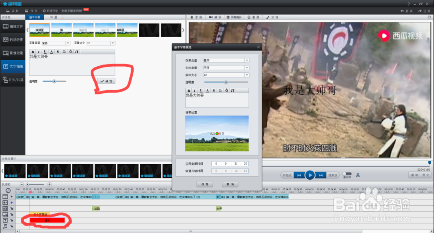Toggle italic in main text editor
434x233 pixels.
39,52
